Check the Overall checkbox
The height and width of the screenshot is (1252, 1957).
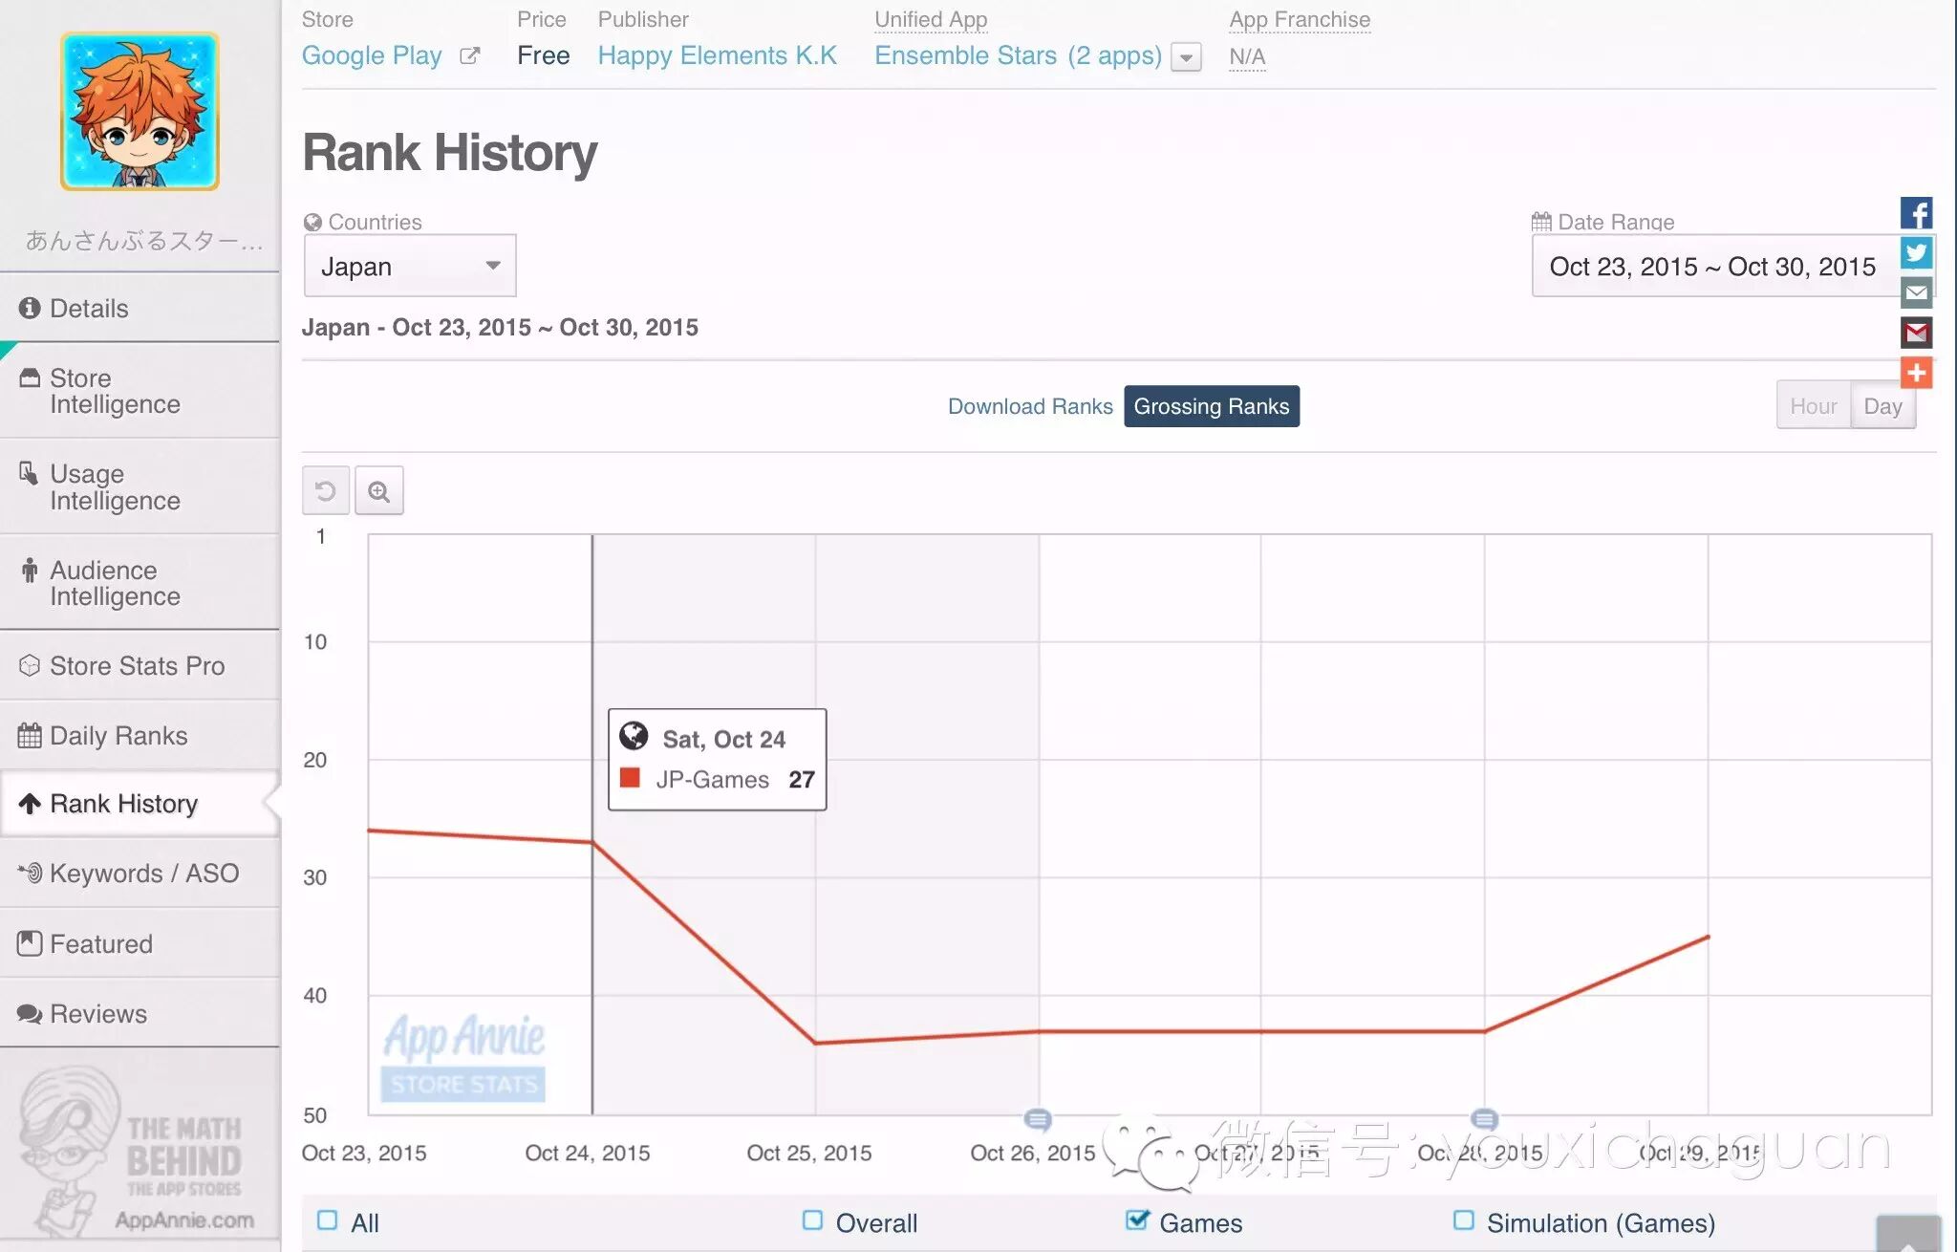pyautogui.click(x=813, y=1220)
